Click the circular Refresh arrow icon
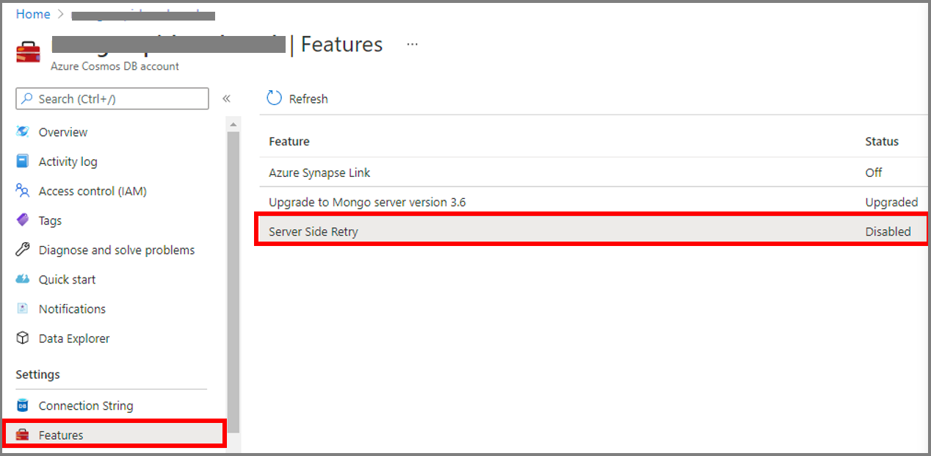The width and height of the screenshot is (931, 456). [x=274, y=98]
